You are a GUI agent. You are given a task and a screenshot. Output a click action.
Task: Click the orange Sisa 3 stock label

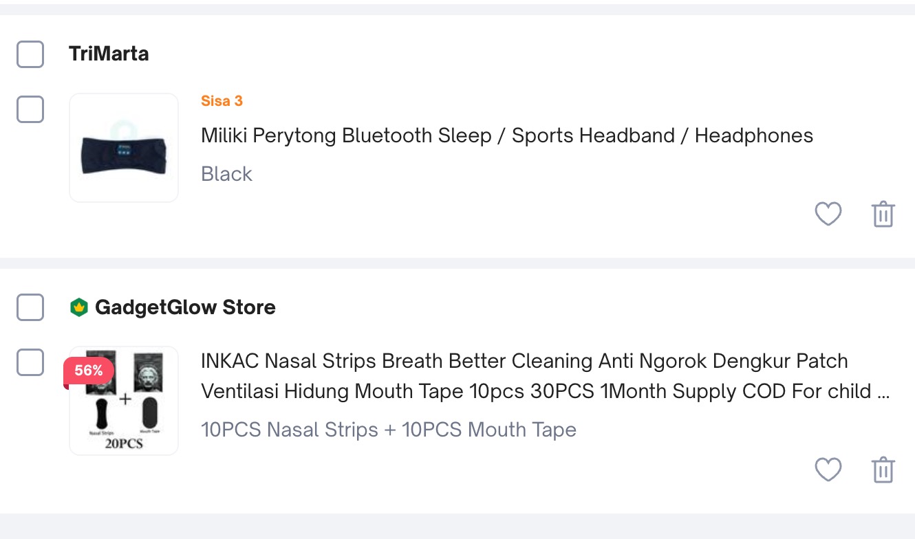coord(222,101)
